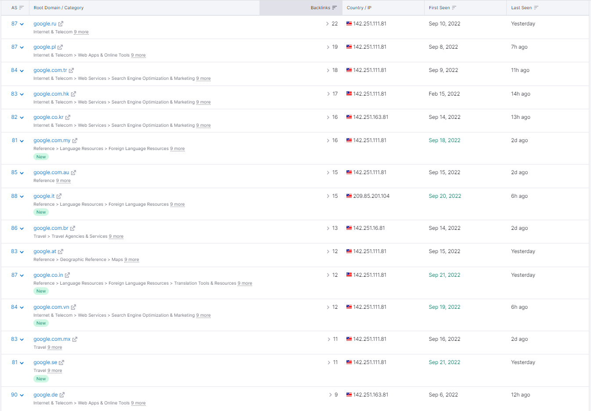This screenshot has width=591, height=411.
Task: Click the Root Domain / Category header
Action: click(58, 8)
